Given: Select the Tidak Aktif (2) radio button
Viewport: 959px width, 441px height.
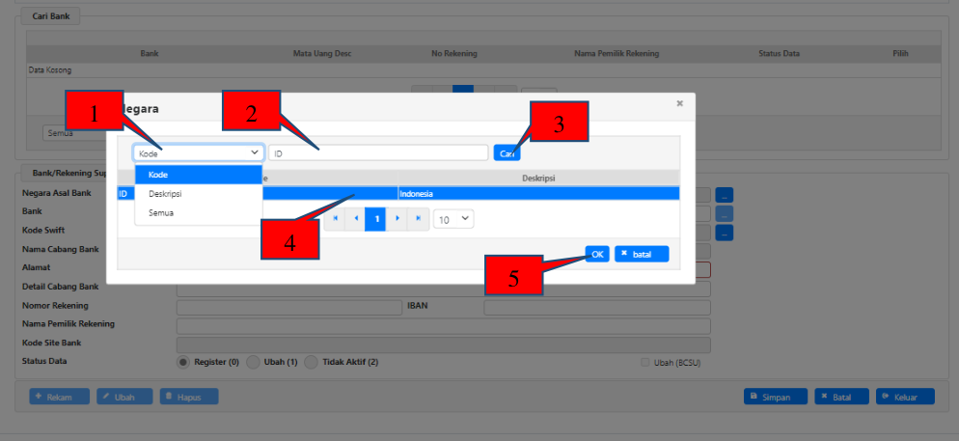Looking at the screenshot, I should (x=311, y=362).
